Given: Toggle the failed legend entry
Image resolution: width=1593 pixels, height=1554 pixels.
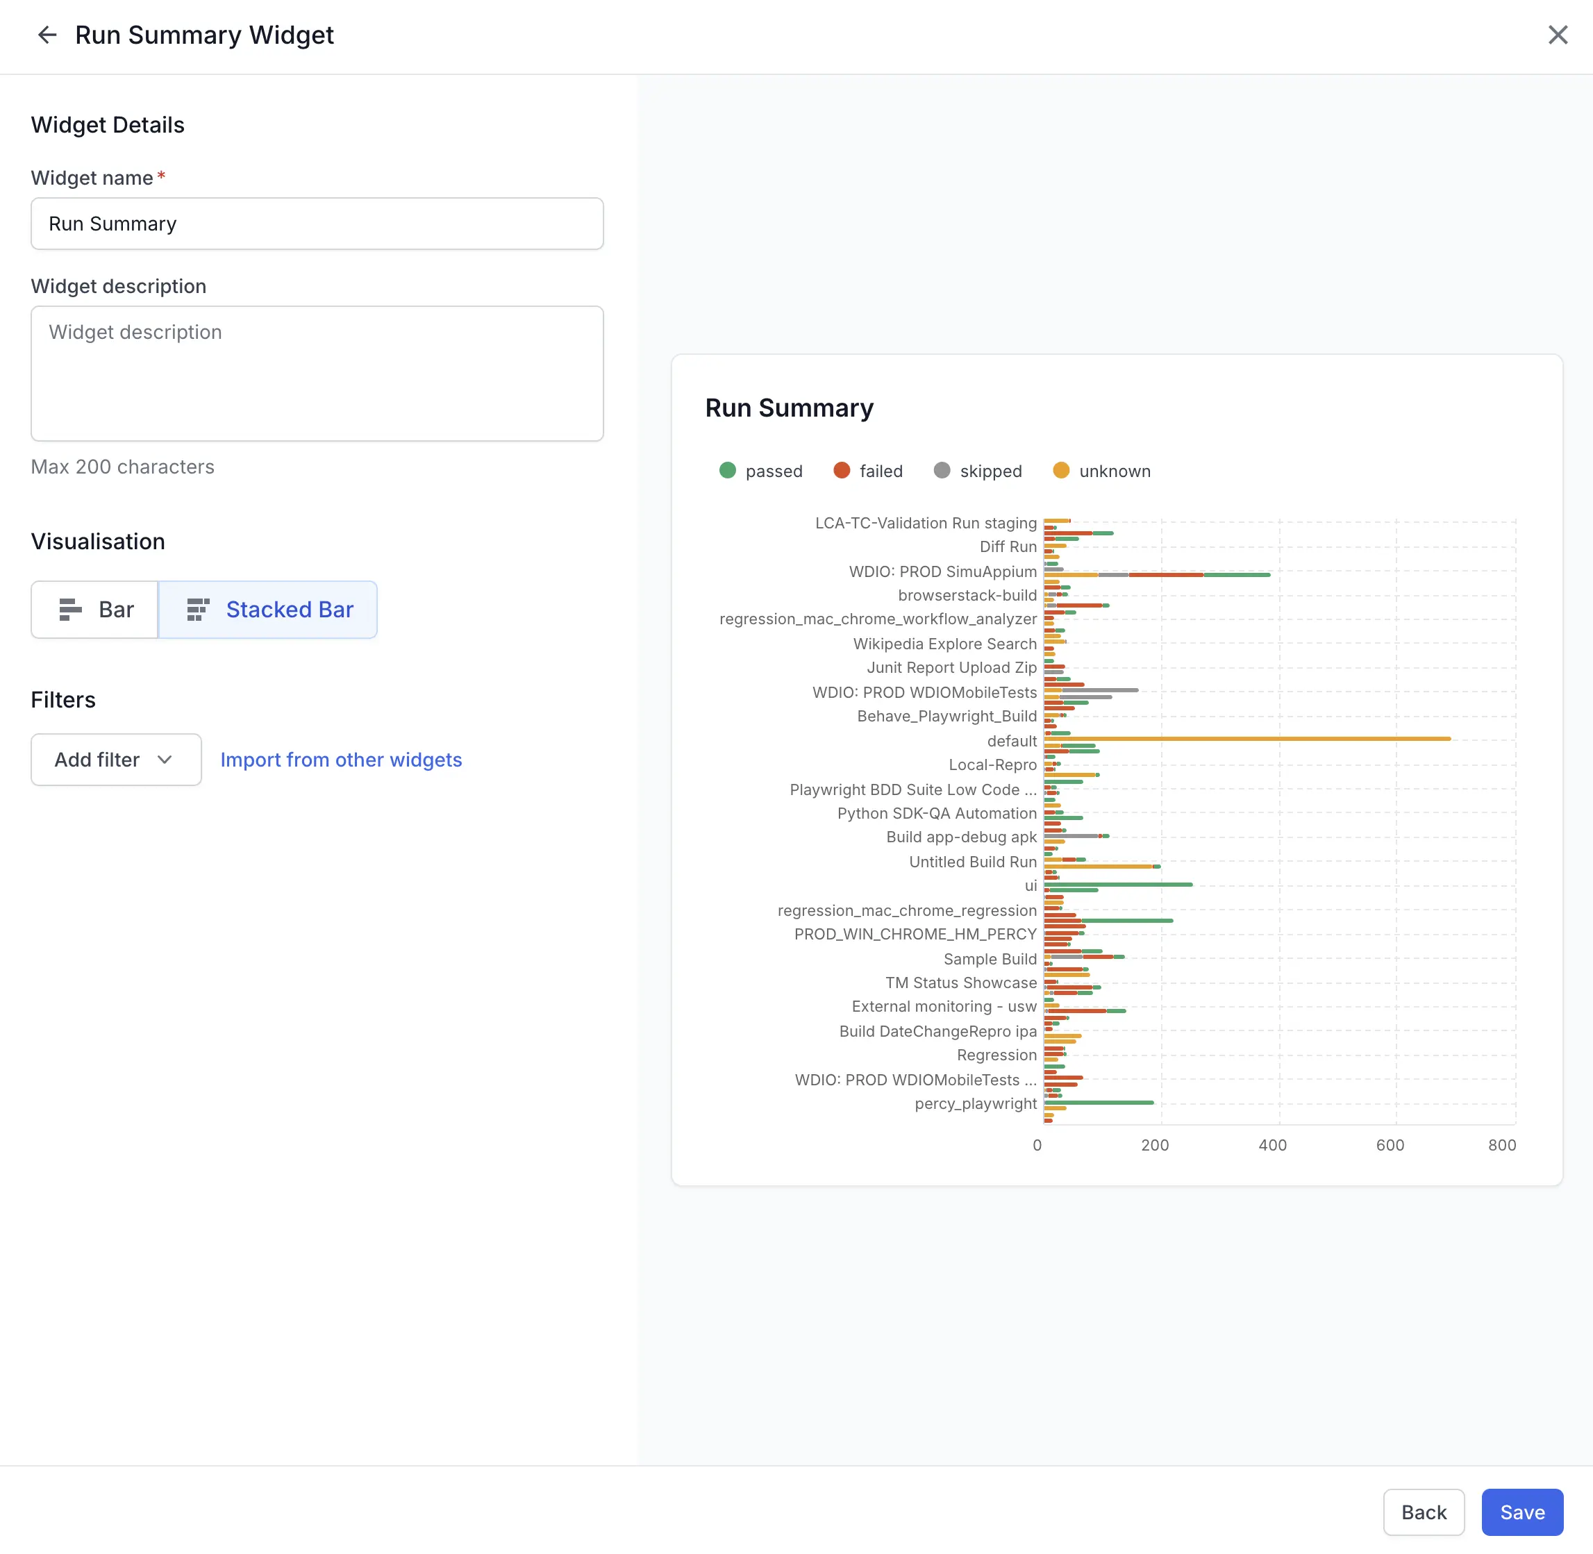Looking at the screenshot, I should pos(867,471).
